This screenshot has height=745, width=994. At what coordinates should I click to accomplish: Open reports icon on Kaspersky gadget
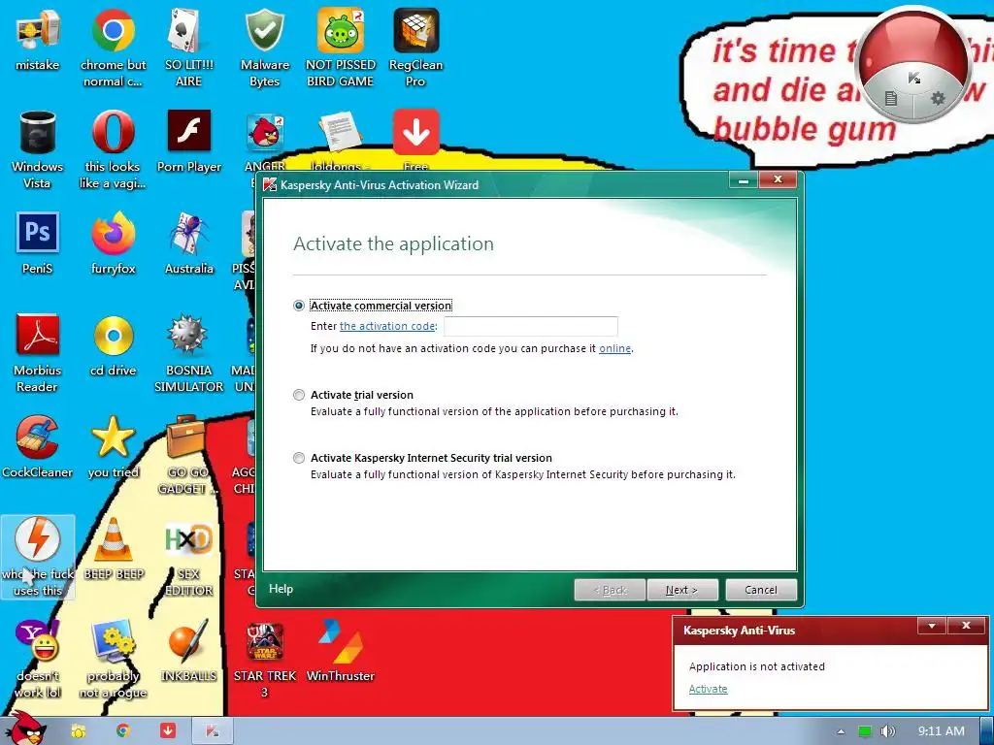click(891, 98)
